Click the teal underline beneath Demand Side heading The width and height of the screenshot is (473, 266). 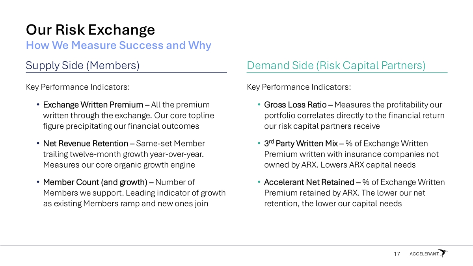(x=347, y=73)
